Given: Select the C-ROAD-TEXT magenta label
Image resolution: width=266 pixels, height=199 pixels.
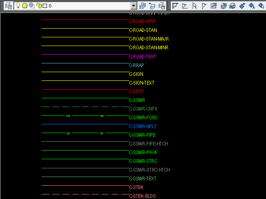Looking at the screenshot, I should coord(143,57).
